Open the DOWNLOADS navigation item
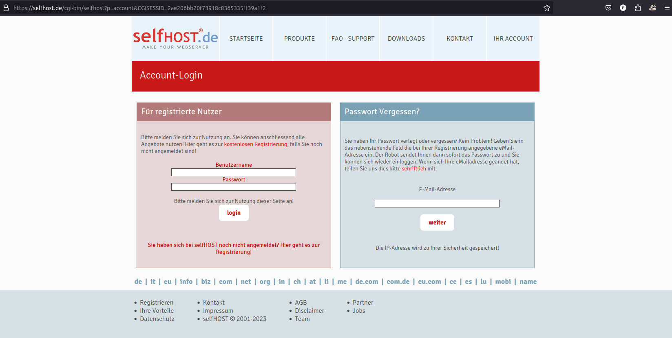This screenshot has height=338, width=672. pyautogui.click(x=406, y=39)
